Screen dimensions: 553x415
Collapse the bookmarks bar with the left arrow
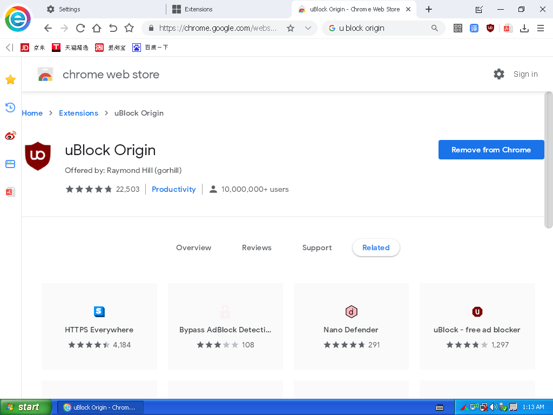click(x=7, y=47)
